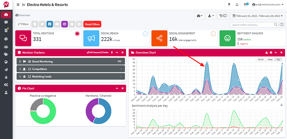Switch chart to Week view

coord(270,59)
